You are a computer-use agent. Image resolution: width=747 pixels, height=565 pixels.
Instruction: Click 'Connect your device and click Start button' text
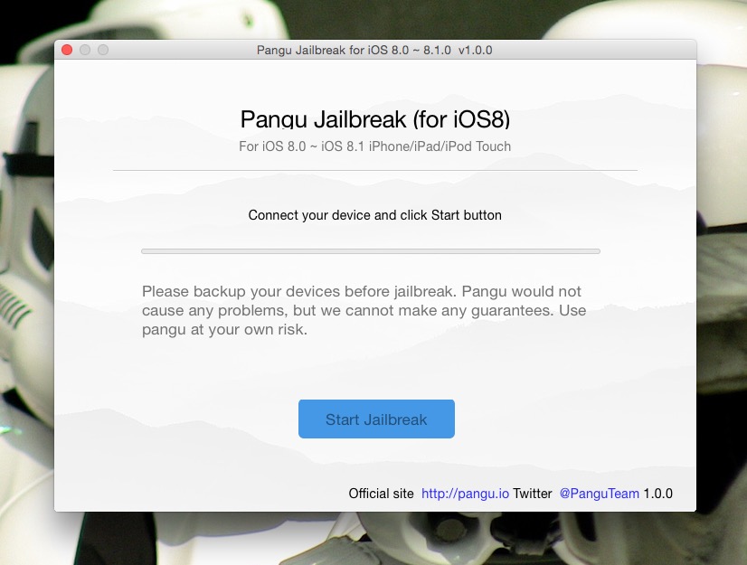(375, 215)
